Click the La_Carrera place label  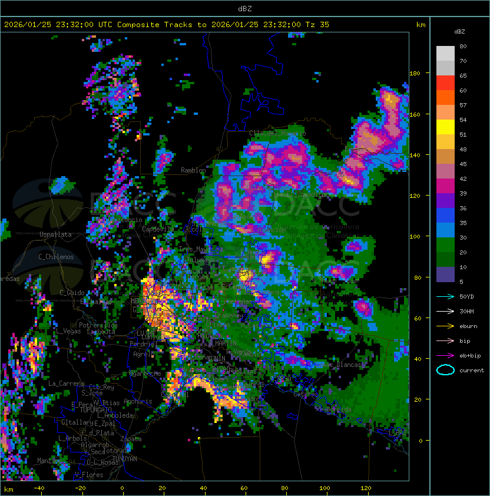(x=67, y=383)
